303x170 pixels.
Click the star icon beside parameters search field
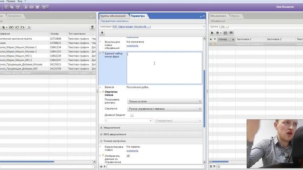pyautogui.click(x=101, y=167)
